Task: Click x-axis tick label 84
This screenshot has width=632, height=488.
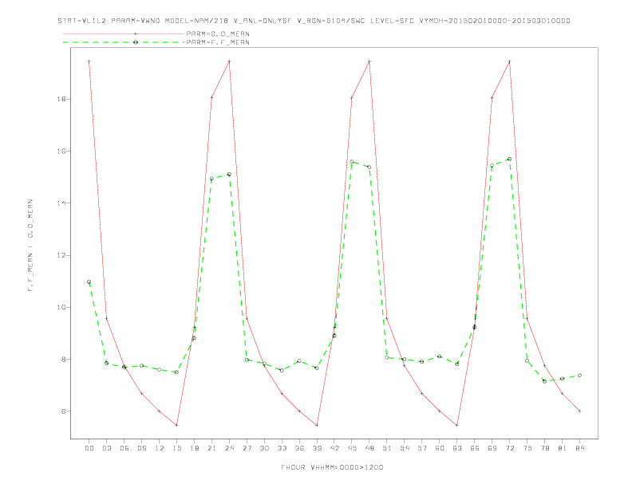Action: (579, 448)
